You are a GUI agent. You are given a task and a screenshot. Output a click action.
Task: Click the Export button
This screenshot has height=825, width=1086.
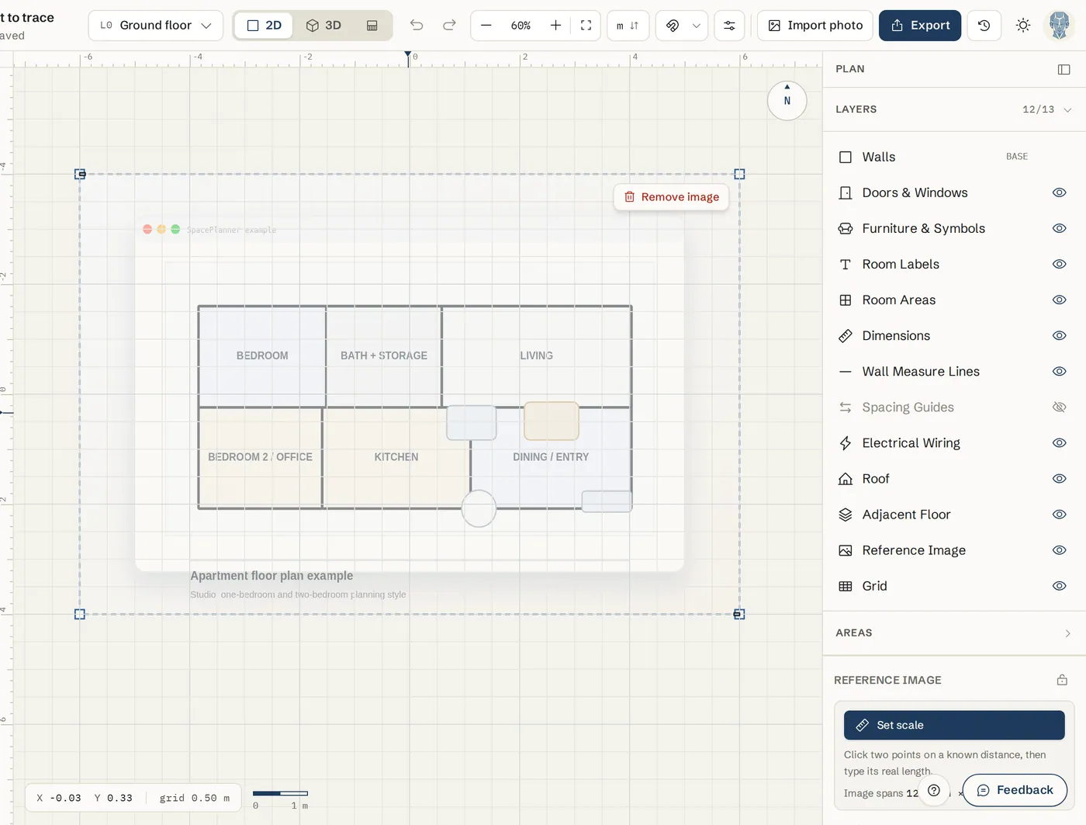[x=920, y=26]
